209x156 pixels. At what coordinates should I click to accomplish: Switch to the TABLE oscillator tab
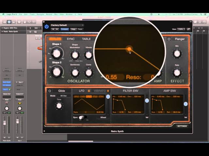click(86, 39)
